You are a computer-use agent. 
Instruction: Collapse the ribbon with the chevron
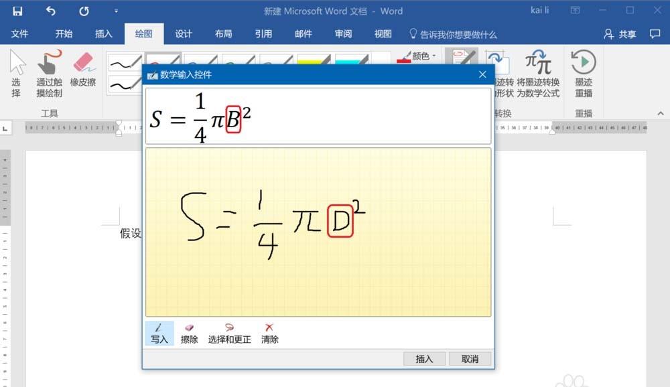coord(661,113)
